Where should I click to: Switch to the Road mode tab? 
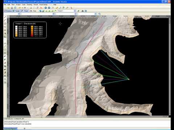(25, 11)
